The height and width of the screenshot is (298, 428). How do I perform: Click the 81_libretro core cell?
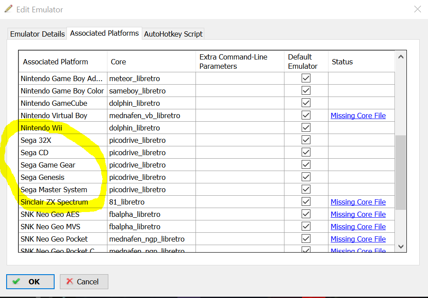(x=151, y=202)
